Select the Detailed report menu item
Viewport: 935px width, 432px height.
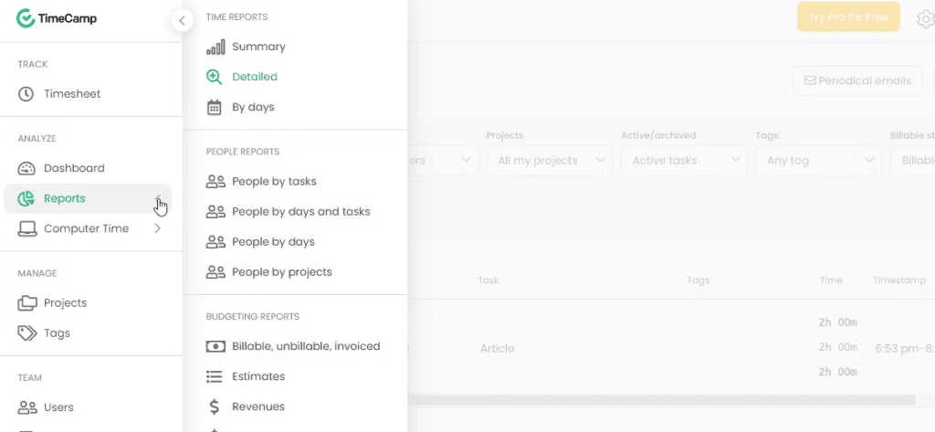pyautogui.click(x=255, y=77)
